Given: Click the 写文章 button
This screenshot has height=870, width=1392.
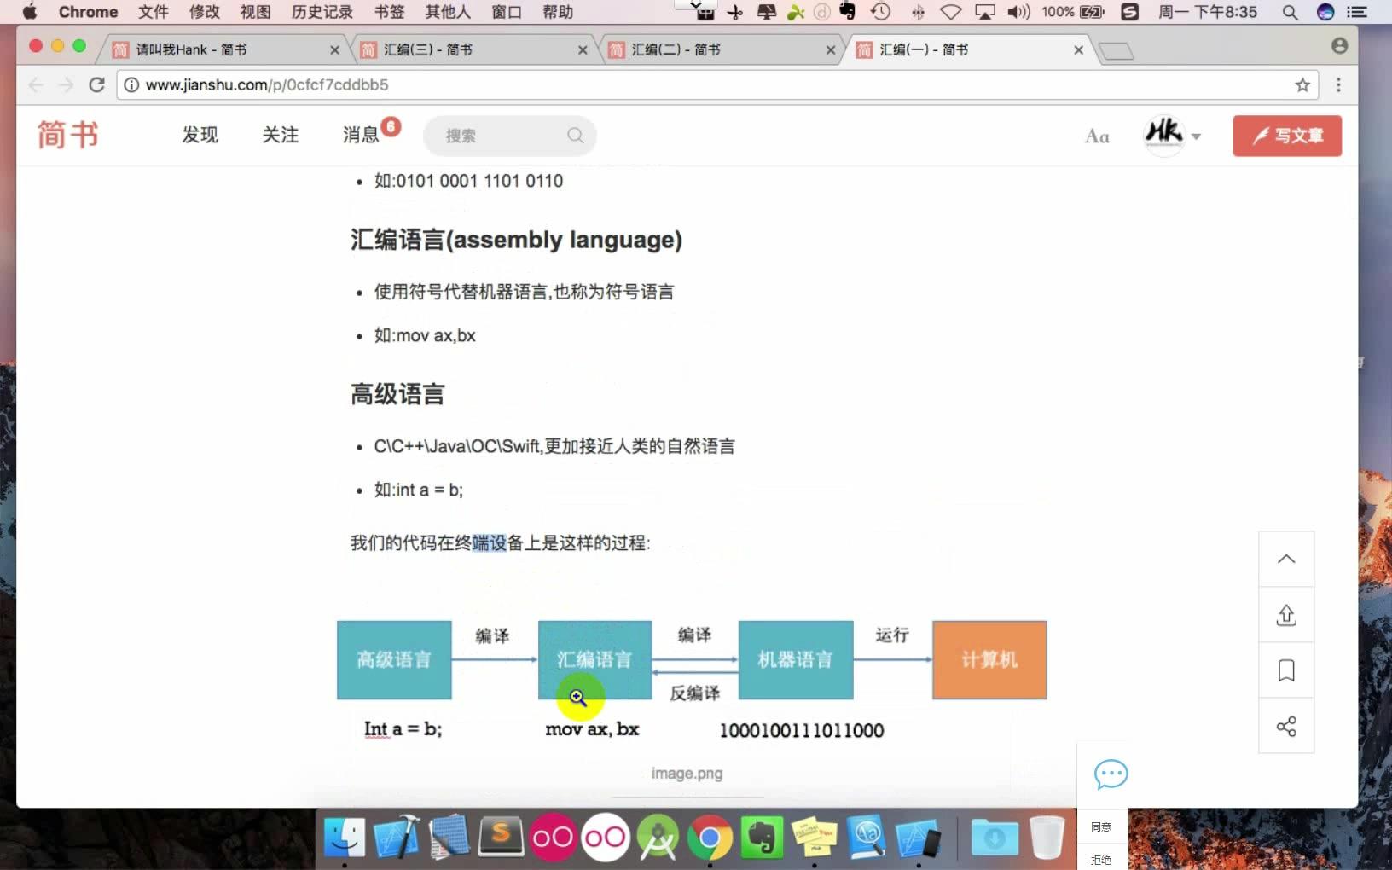Looking at the screenshot, I should pos(1286,136).
